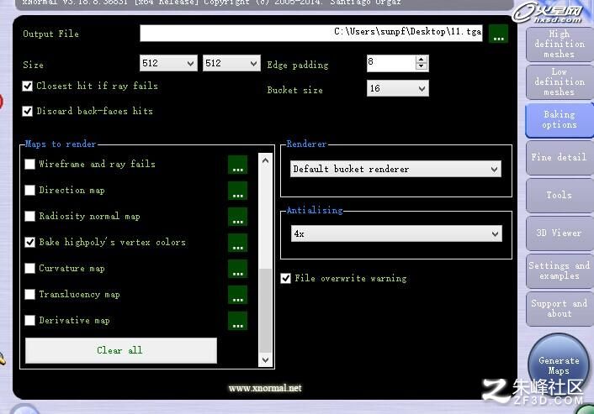Toggle File overwrite warning checkbox

pyautogui.click(x=285, y=279)
